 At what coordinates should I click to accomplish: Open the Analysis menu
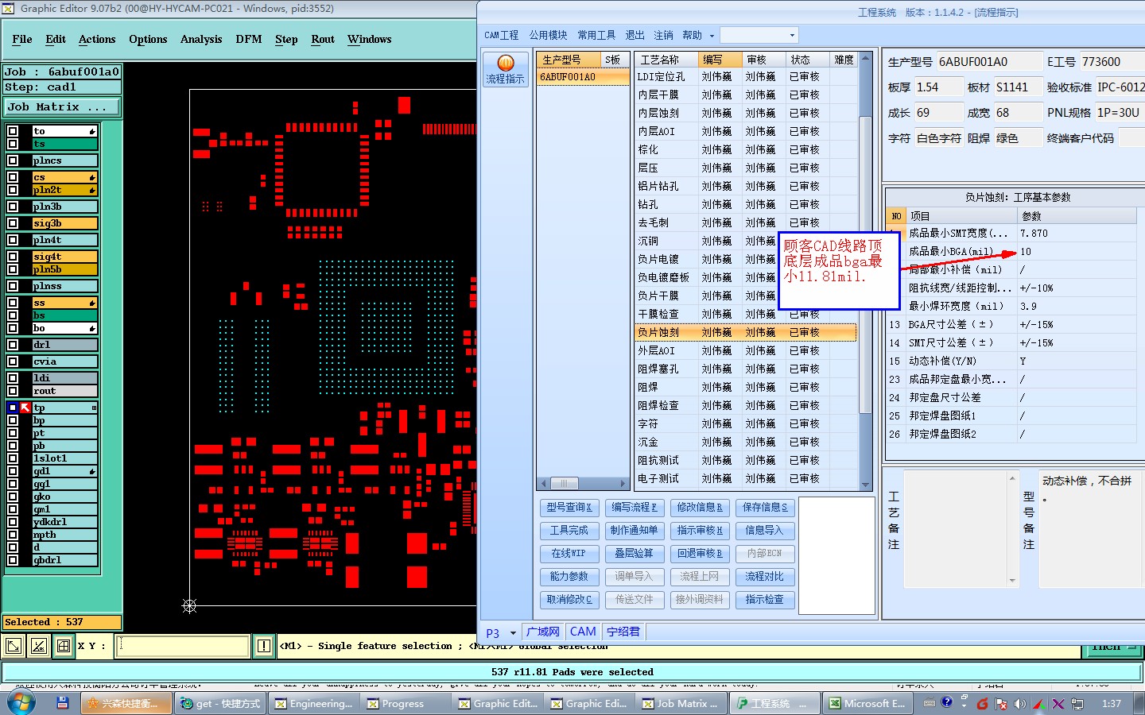point(201,39)
